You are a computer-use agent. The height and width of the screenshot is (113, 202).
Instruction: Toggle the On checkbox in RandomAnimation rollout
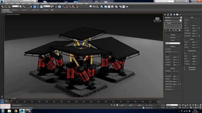193,53
